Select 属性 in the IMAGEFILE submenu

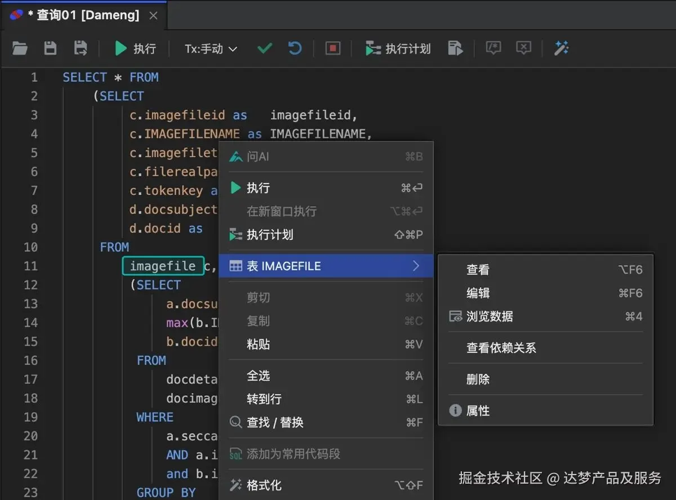point(545,411)
